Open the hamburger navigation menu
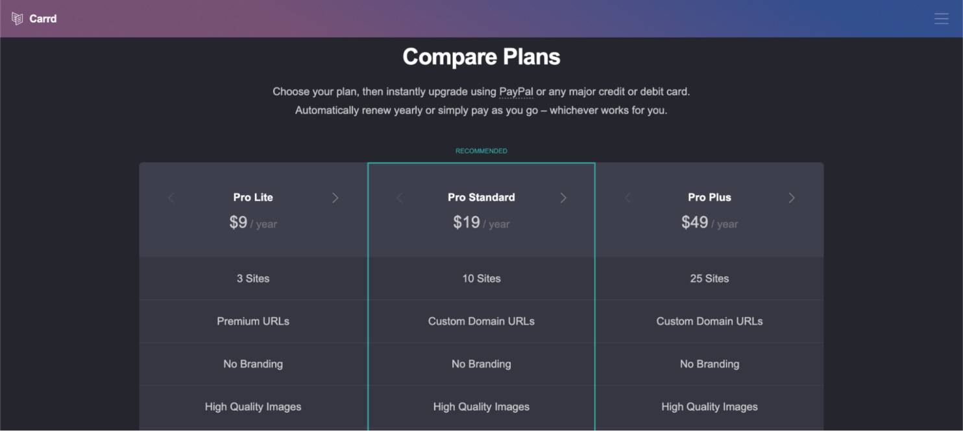This screenshot has width=963, height=431. (942, 19)
